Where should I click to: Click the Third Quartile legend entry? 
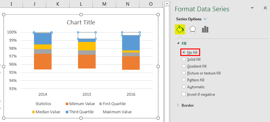[x=80, y=112]
